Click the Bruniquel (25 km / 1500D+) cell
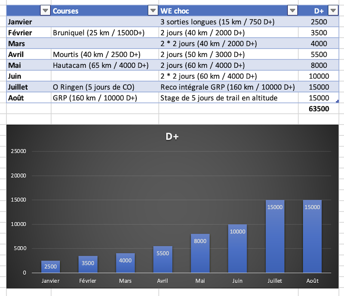Screen dimensions: 344x296 [98, 33]
